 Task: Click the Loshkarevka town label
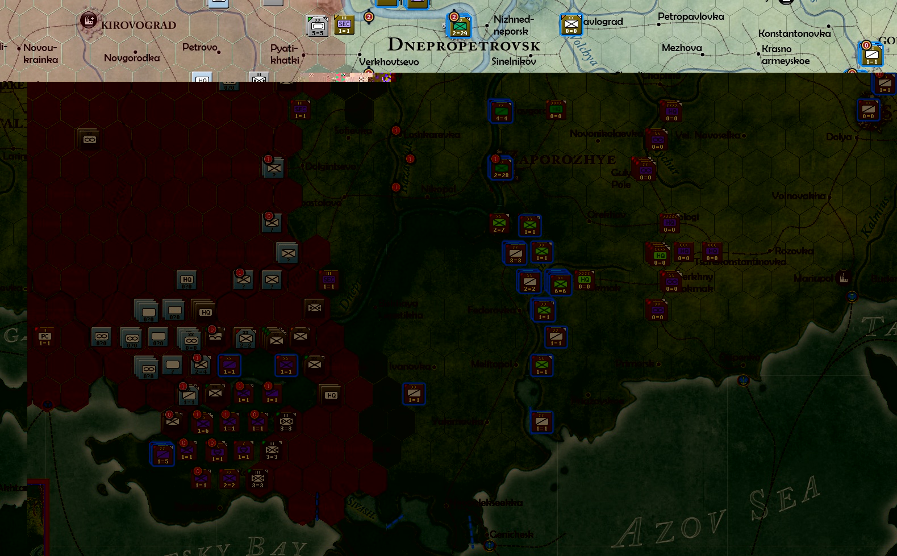point(432,135)
